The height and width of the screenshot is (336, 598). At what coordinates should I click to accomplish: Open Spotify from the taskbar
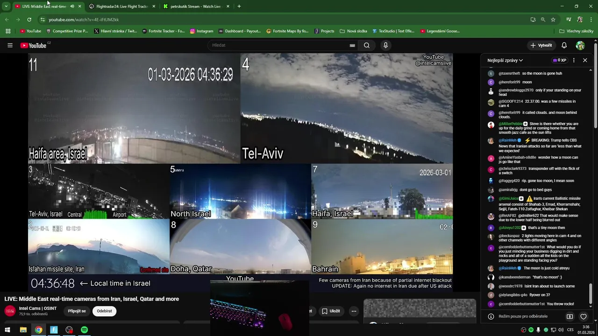click(84, 330)
